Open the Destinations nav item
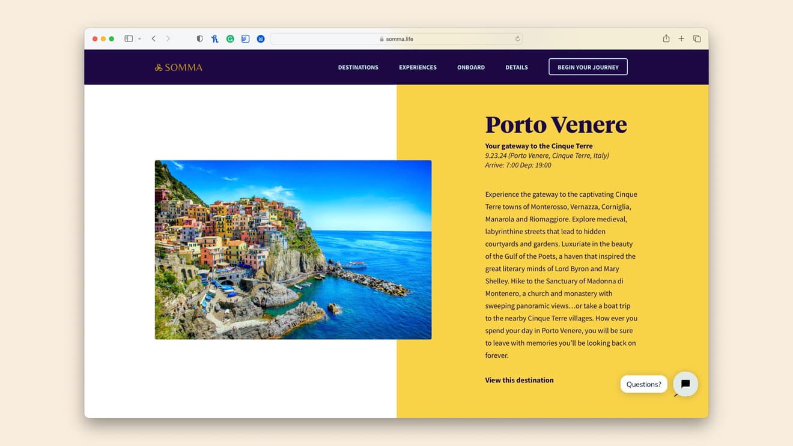 pos(358,67)
